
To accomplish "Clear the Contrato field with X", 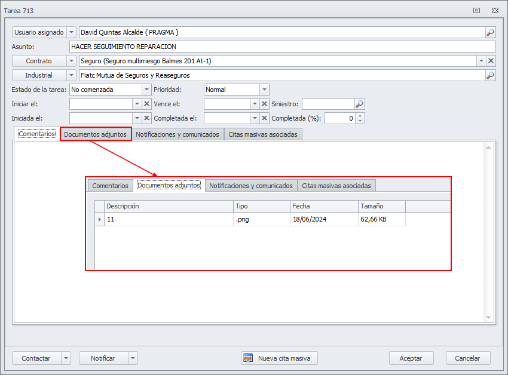I will point(491,61).
